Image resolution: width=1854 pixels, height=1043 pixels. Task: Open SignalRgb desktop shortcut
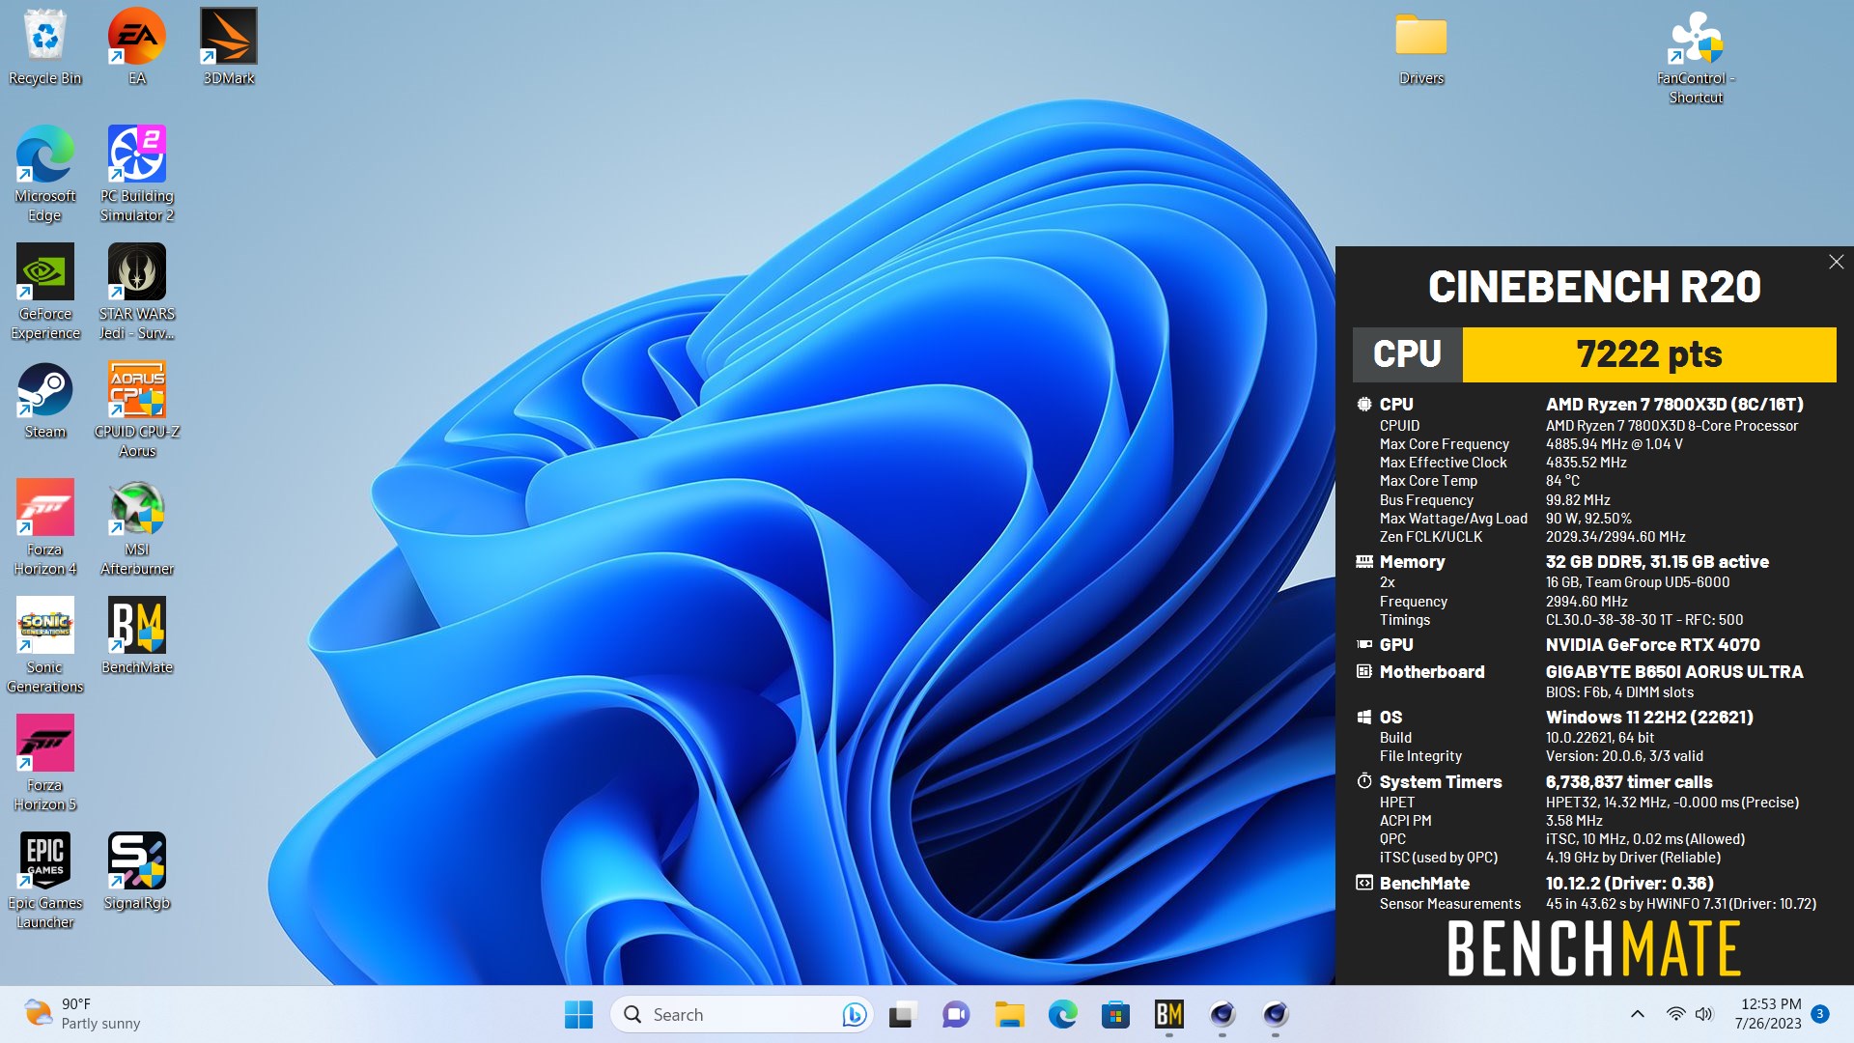137,871
